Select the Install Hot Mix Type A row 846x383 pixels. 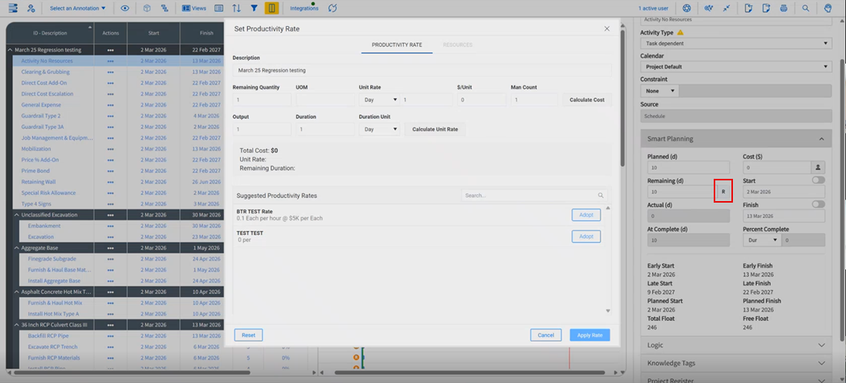click(53, 314)
